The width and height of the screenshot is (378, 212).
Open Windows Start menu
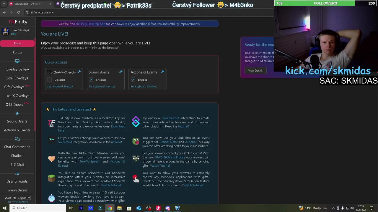pyautogui.click(x=4, y=208)
